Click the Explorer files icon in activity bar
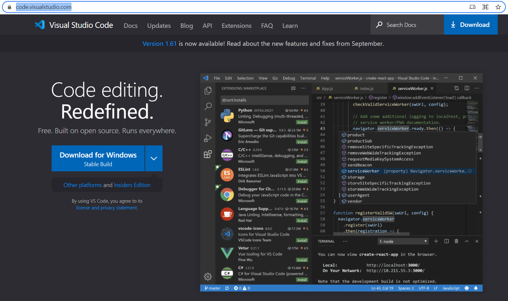The width and height of the screenshot is (508, 301). 208,91
